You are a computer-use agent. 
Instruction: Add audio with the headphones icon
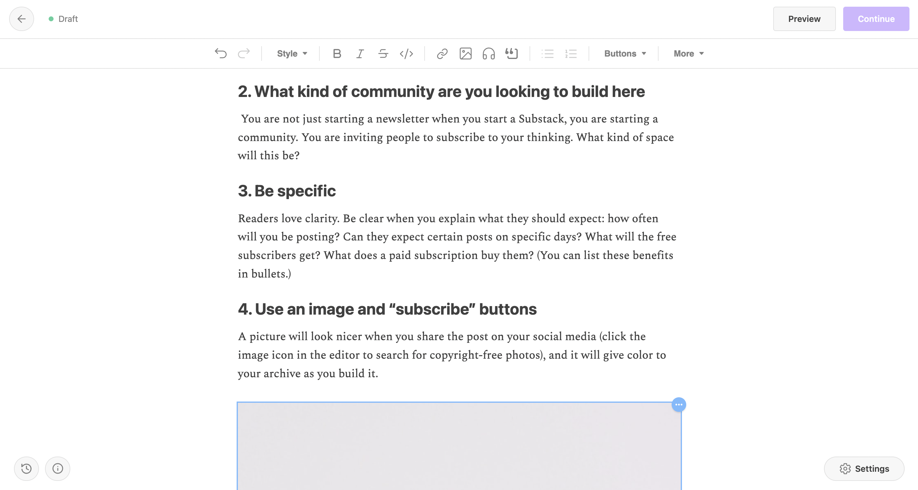pyautogui.click(x=489, y=53)
